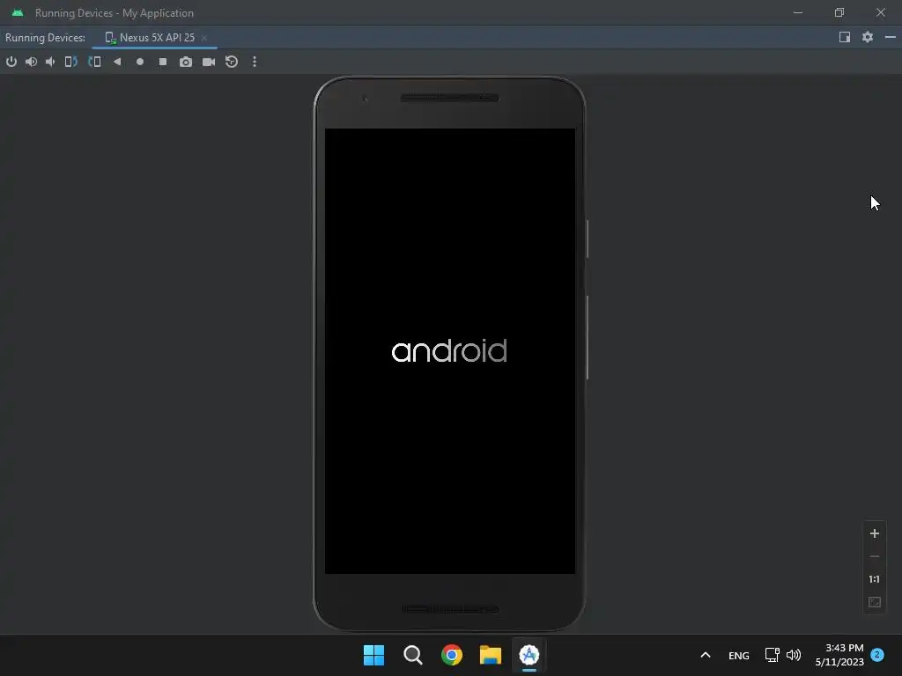Rotate emulator left icon
This screenshot has height=676, width=902.
tap(71, 62)
